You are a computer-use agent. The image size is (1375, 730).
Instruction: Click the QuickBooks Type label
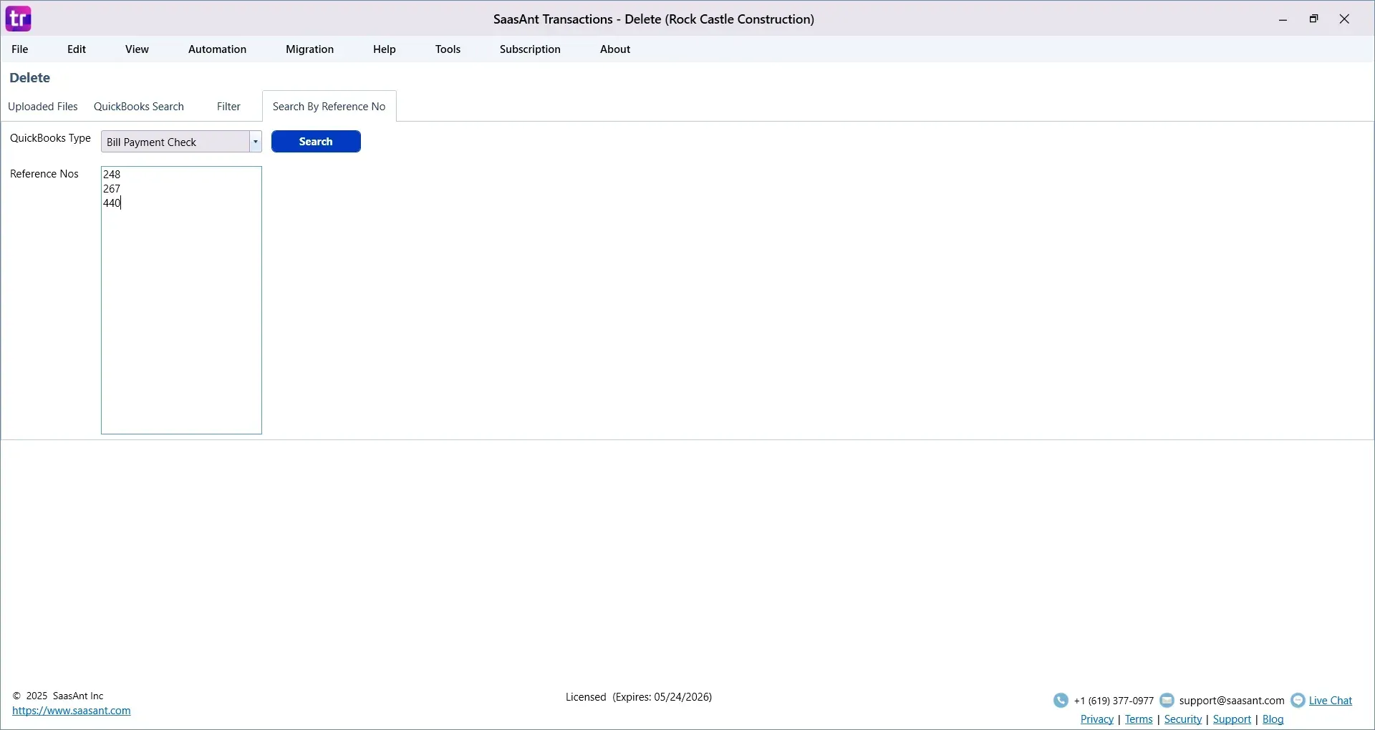coord(50,139)
